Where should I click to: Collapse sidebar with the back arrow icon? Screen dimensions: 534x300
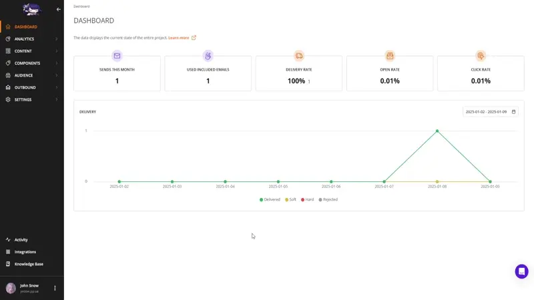tap(59, 9)
